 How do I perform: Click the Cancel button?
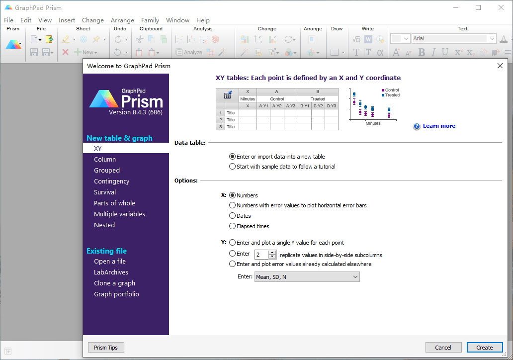coord(443,348)
